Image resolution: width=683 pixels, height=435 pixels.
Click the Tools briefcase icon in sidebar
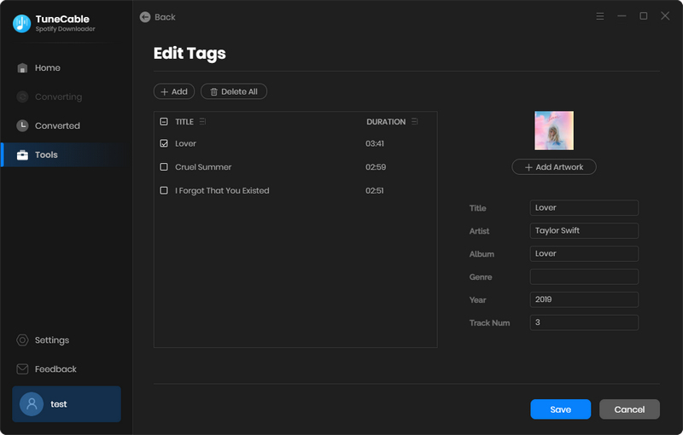pos(22,155)
